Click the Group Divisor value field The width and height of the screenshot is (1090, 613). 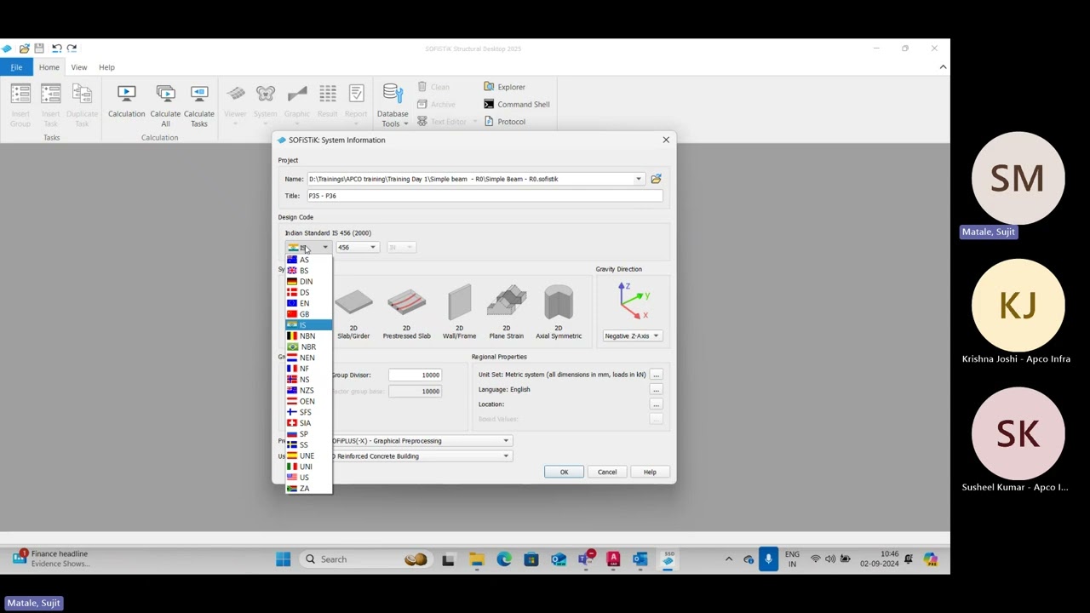[x=415, y=375]
